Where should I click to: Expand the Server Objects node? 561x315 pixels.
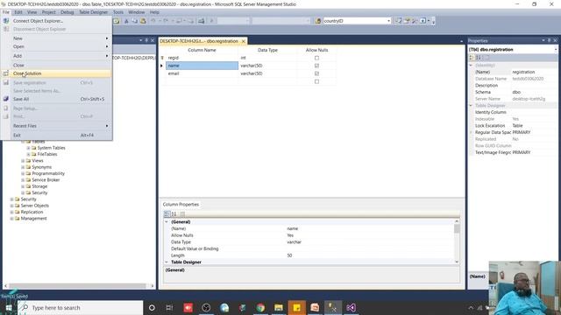(11, 206)
